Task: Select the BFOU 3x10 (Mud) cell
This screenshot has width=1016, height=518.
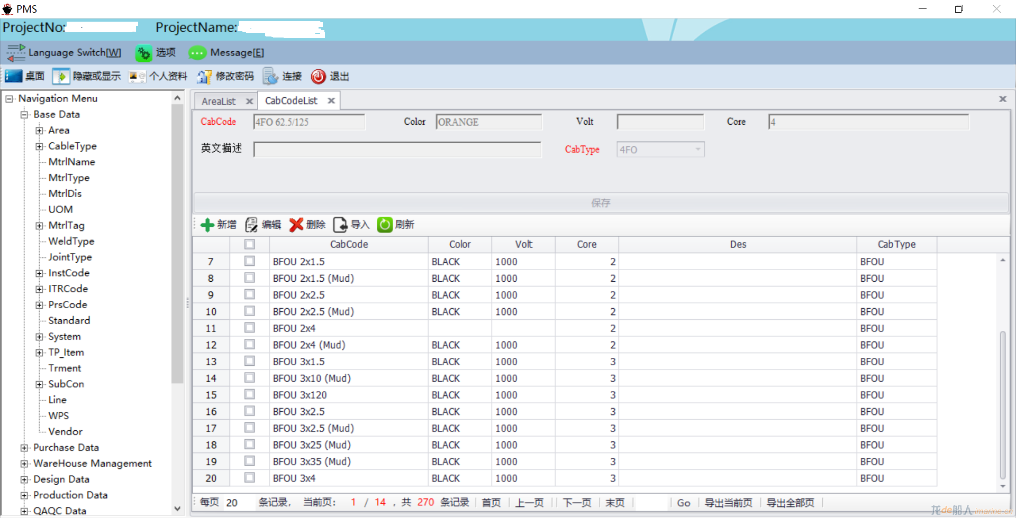Action: pos(349,378)
